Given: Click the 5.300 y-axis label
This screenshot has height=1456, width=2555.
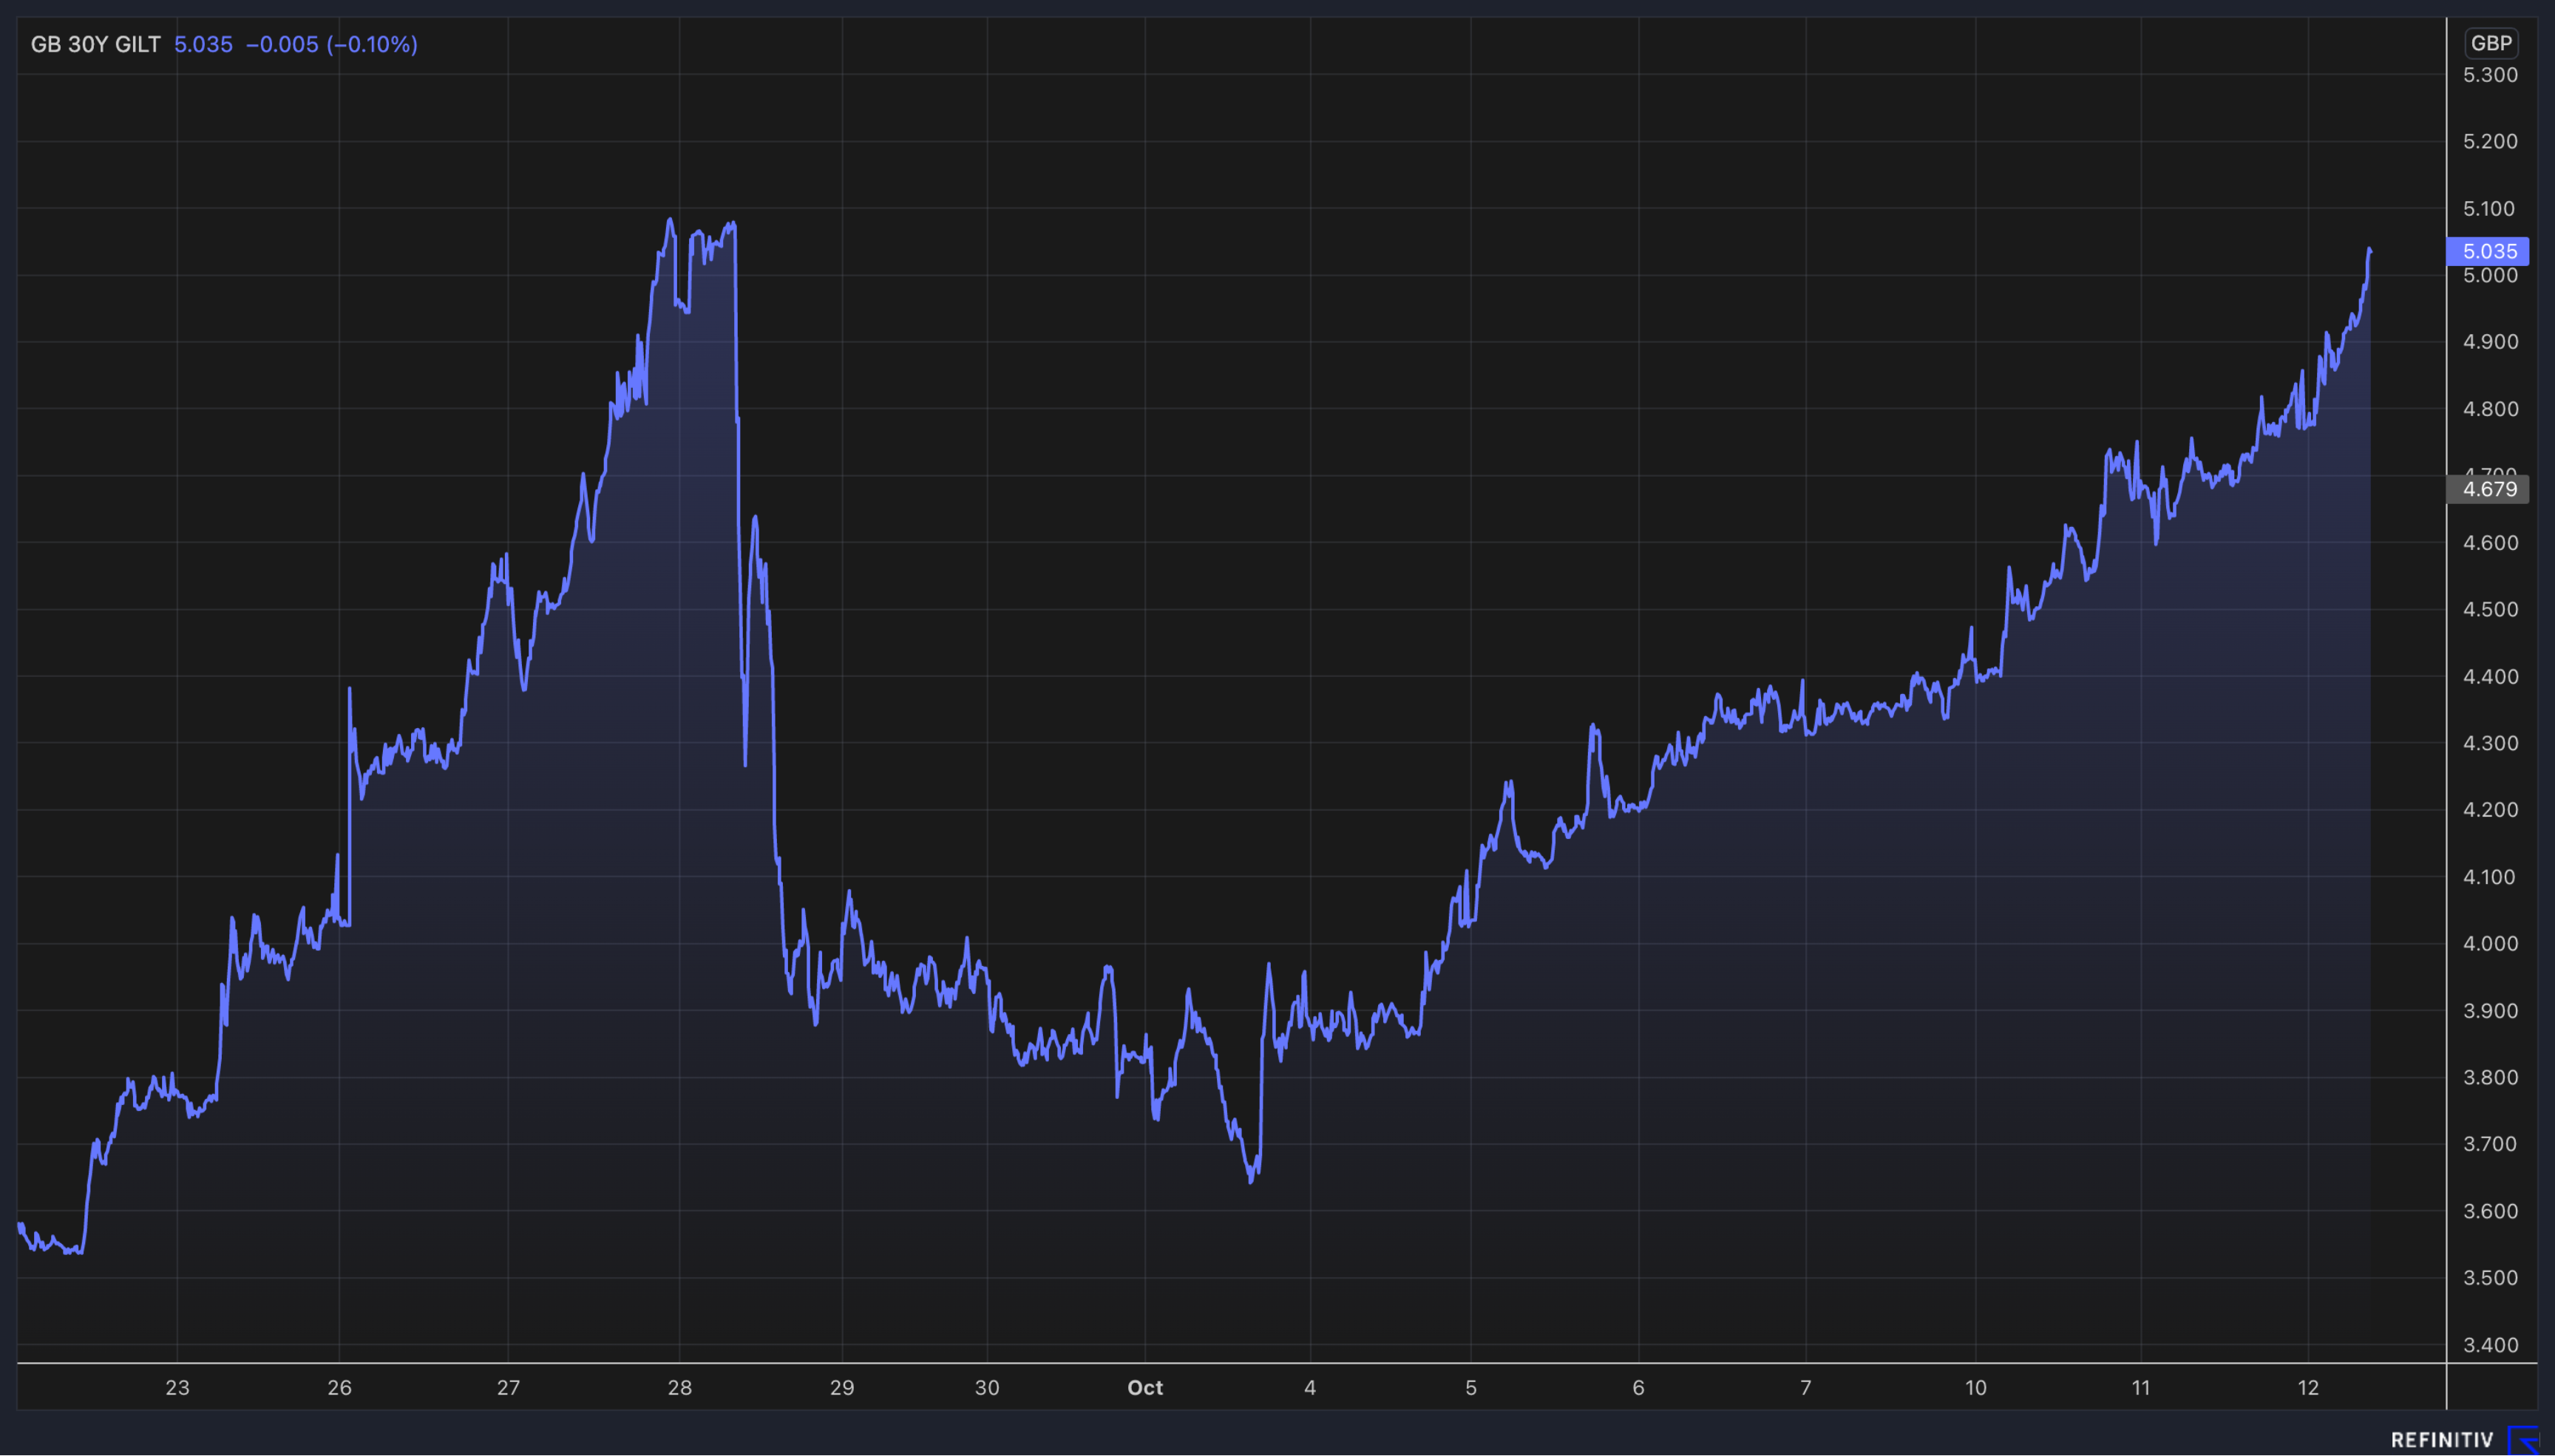Looking at the screenshot, I should click(2490, 75).
